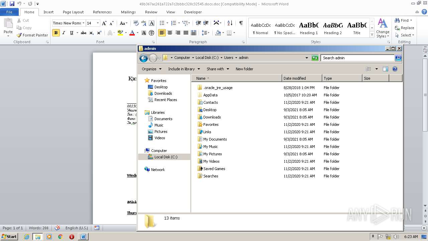
Task: Click the Sort icon in Paragraph group
Action: 230,23
